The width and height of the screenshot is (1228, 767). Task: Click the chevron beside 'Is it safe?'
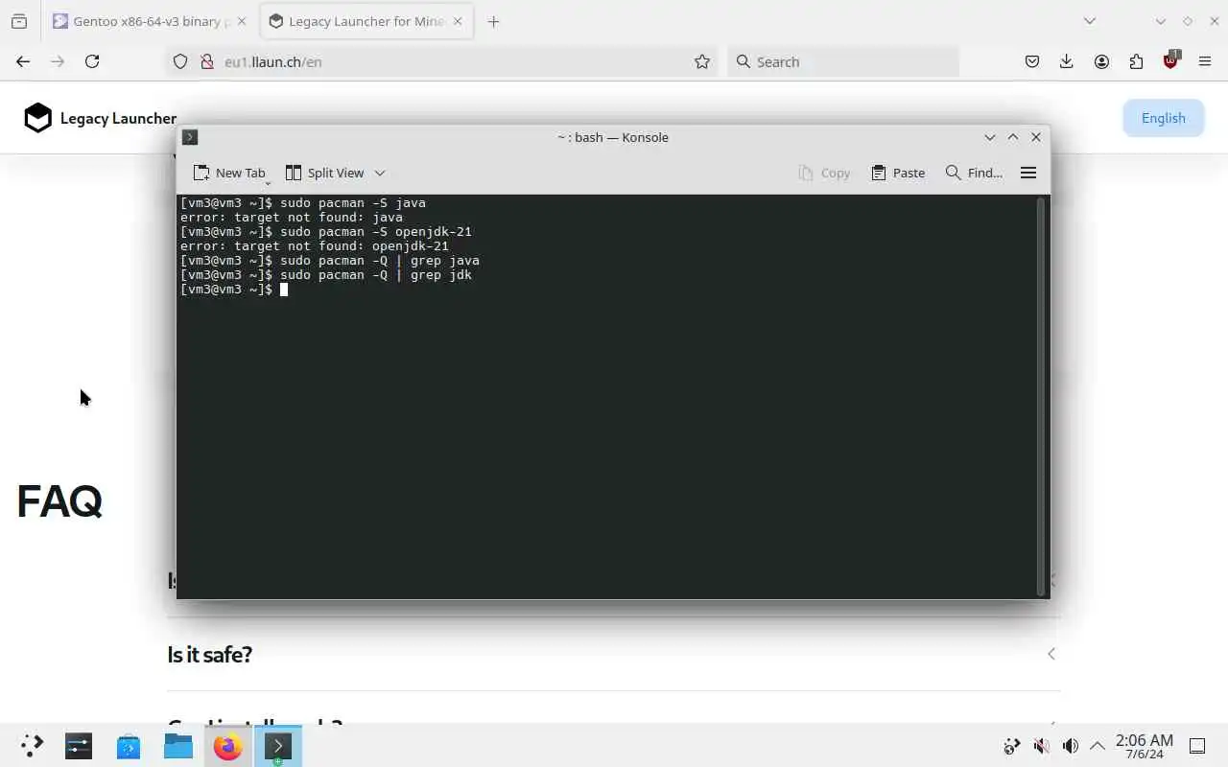point(1051,654)
